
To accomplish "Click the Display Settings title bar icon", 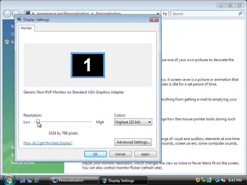I will pos(19,19).
